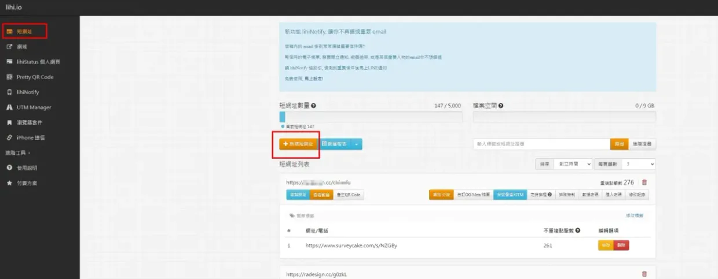Viewport: 718px width, 279px height.
Task: Click the 進階搜尋 button
Action: click(643, 144)
